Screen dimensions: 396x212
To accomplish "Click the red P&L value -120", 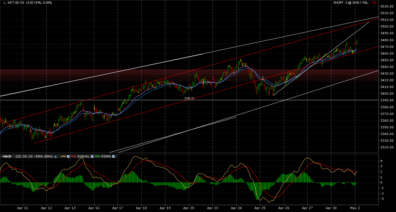I will pyautogui.click(x=374, y=3).
